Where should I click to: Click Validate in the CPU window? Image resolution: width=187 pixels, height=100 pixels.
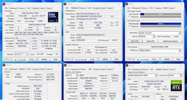point(44,59)
